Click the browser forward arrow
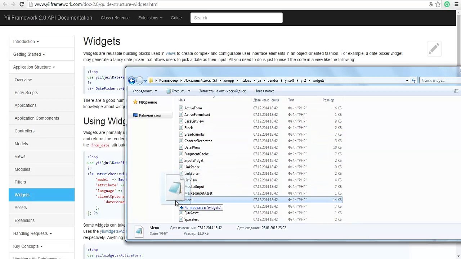Viewport: 461px width, 259px height. tap(13, 4)
